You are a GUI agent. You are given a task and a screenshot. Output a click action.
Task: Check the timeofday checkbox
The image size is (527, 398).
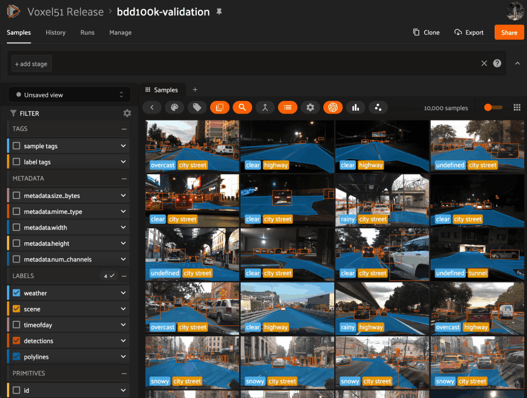pyautogui.click(x=17, y=324)
